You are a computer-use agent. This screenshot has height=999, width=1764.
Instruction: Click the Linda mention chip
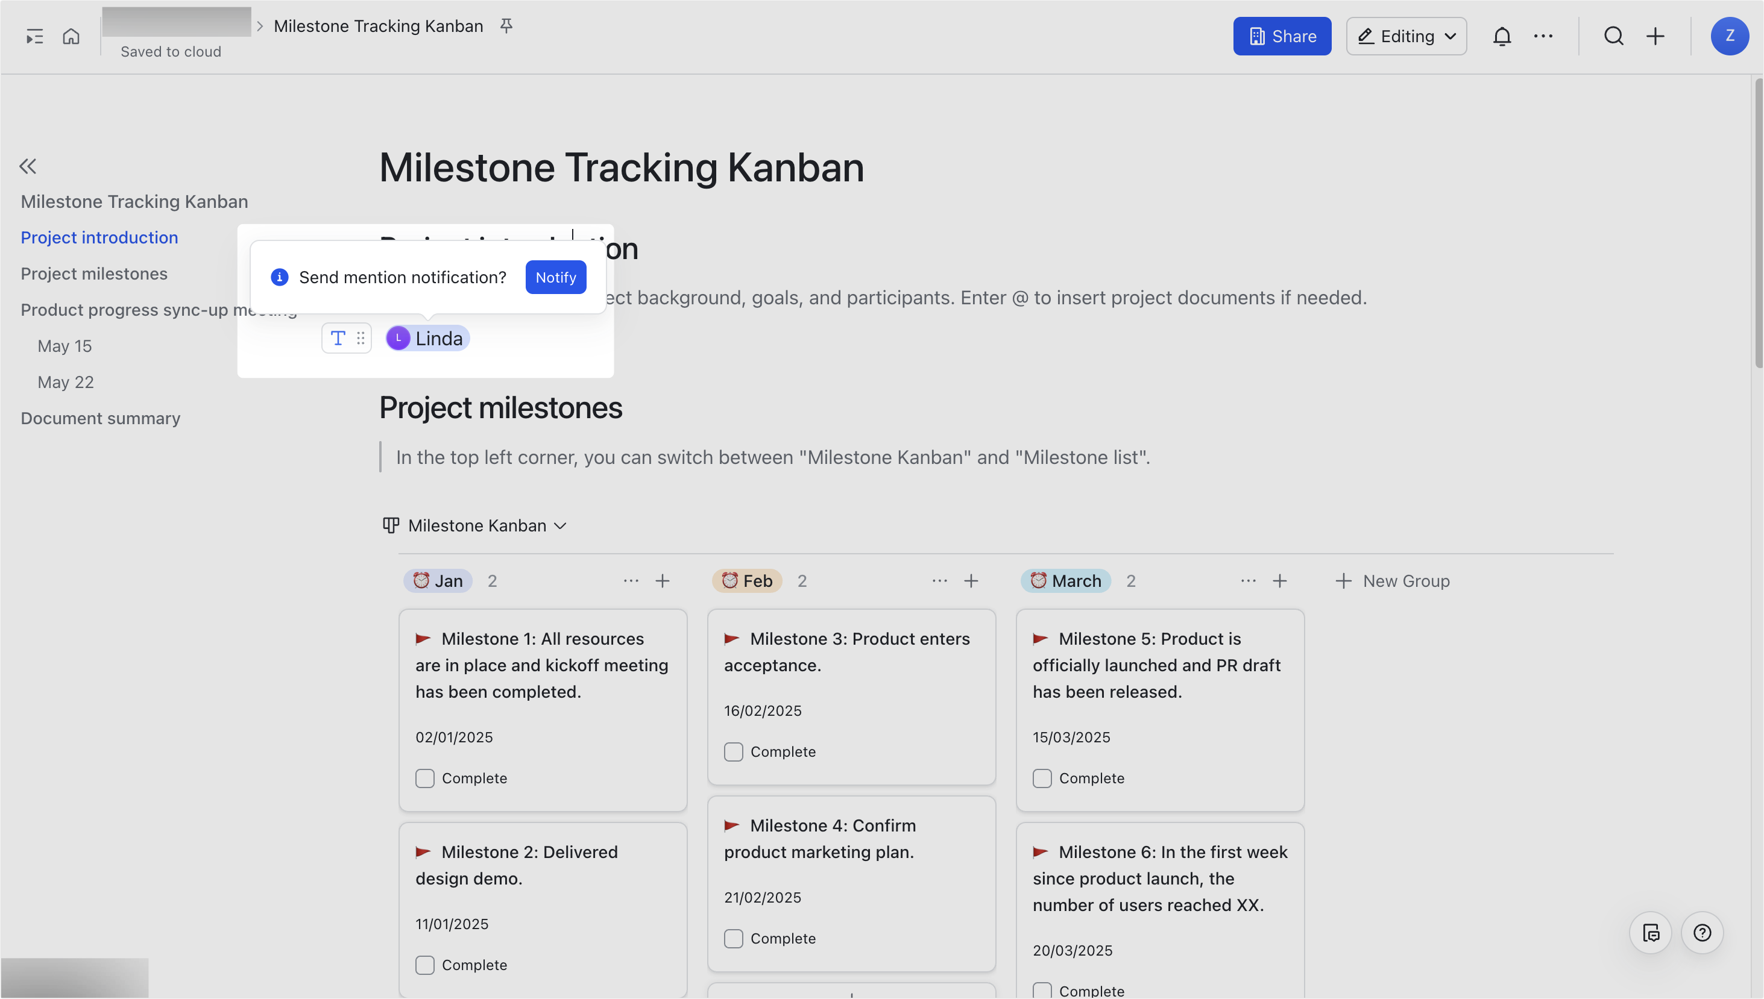(427, 338)
